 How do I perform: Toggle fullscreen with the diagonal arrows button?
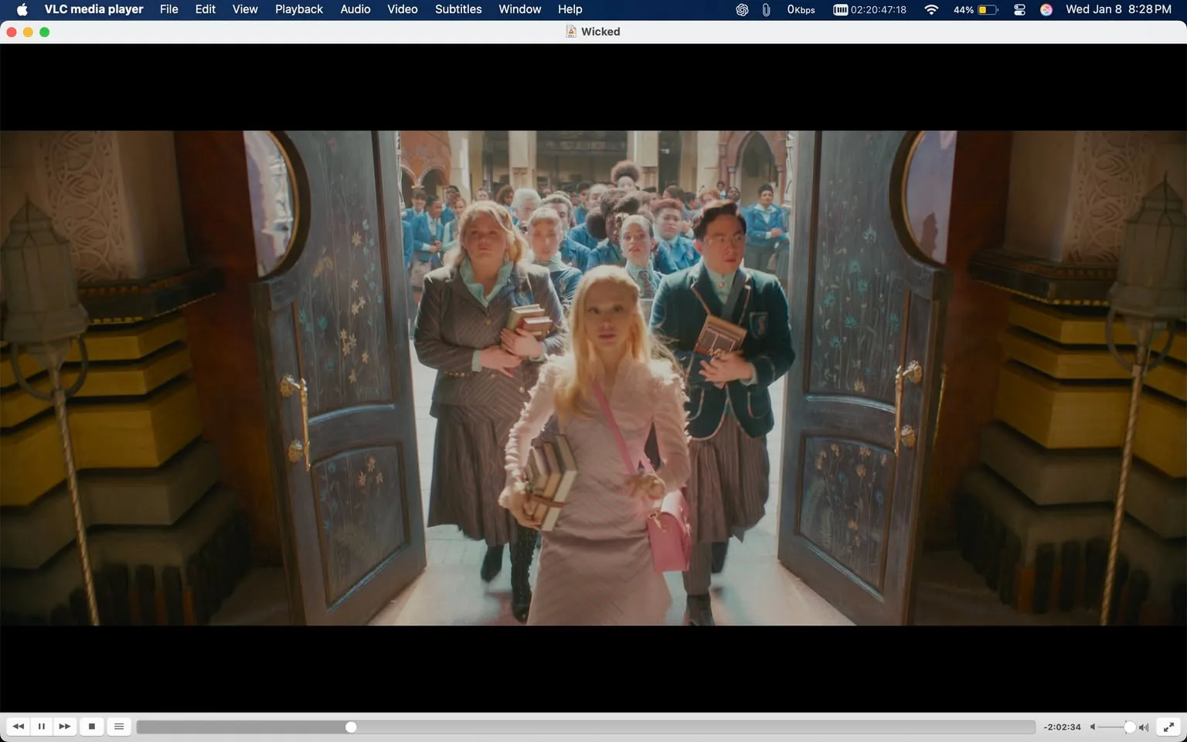[x=1168, y=727]
